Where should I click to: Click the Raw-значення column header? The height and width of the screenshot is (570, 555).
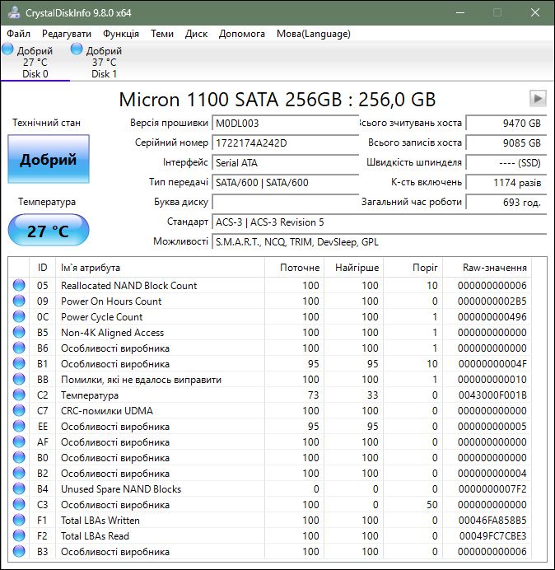coord(487,268)
